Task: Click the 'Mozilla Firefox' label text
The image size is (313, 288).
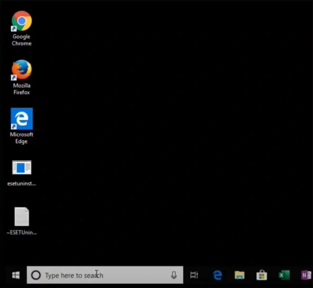Action: (22, 89)
